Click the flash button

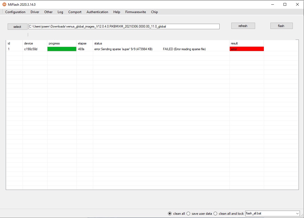[281, 26]
